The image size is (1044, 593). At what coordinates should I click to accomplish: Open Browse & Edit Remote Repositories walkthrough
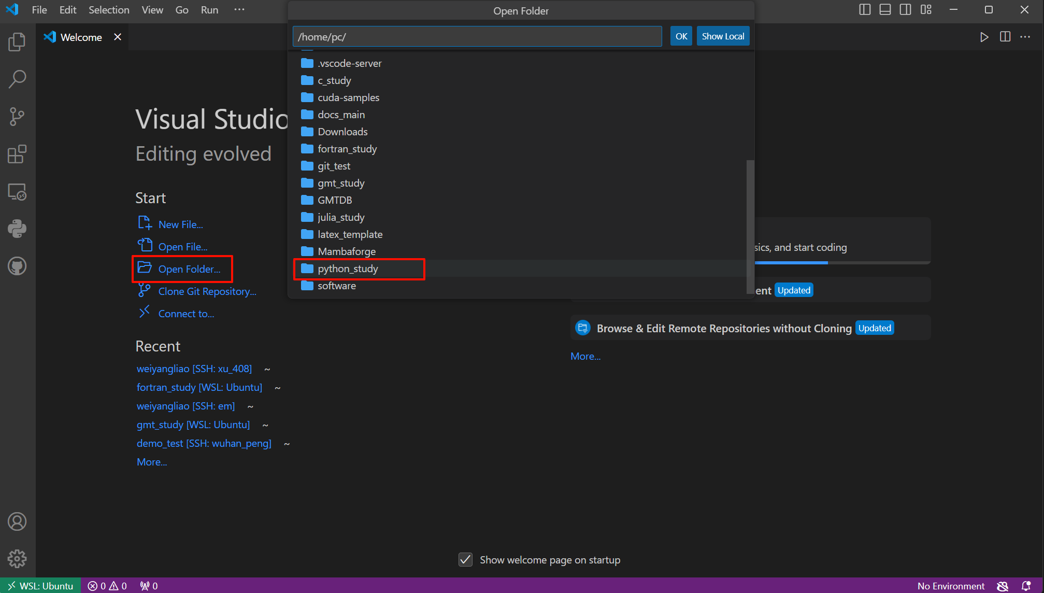click(x=750, y=328)
